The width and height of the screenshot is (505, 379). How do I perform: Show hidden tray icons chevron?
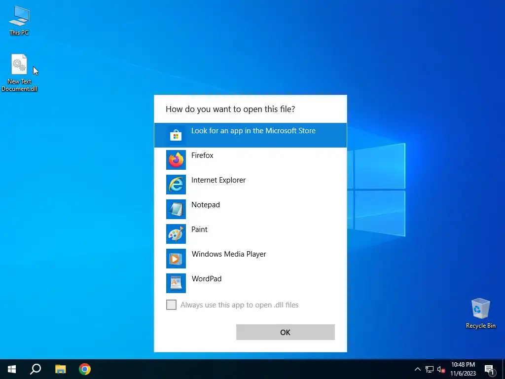[417, 369]
